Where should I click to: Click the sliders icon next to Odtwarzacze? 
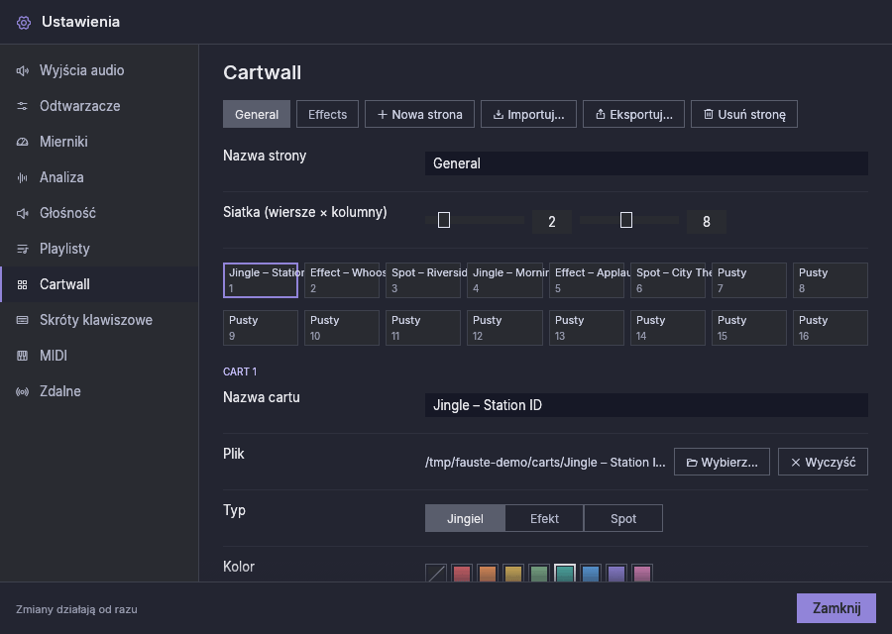[x=22, y=106]
